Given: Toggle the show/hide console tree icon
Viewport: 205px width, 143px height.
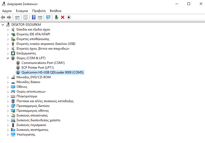Looking at the screenshot, I should tap(17, 17).
